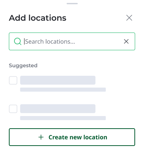Select the second suggested location subtitle placeholder

pyautogui.click(x=63, y=118)
